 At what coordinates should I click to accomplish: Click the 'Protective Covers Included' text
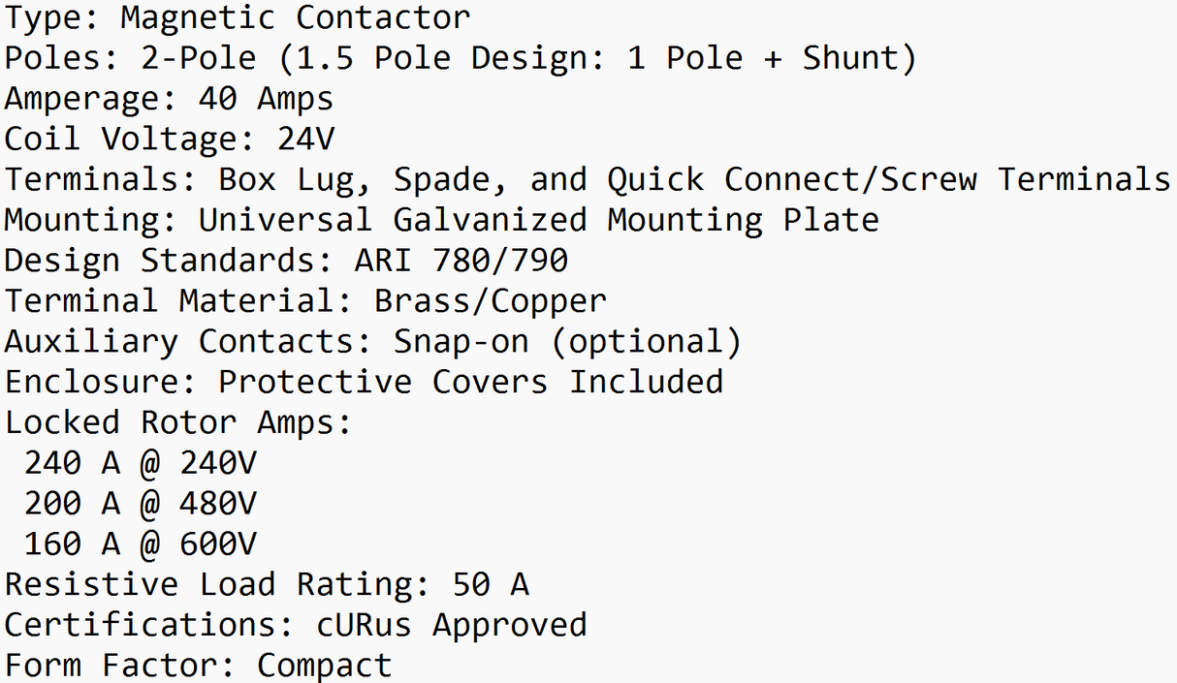(x=470, y=382)
